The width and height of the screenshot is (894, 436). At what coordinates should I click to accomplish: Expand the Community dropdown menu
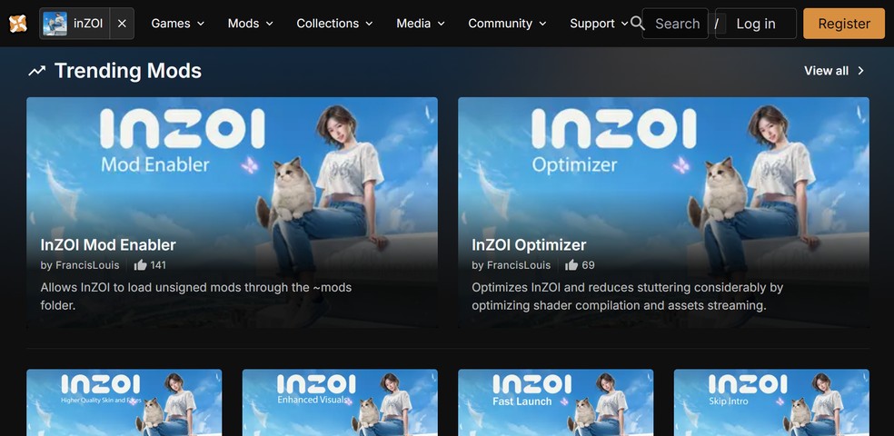pos(508,24)
